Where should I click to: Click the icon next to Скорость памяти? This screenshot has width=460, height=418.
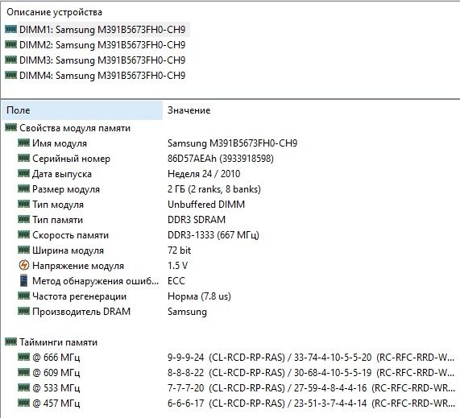[x=23, y=234]
